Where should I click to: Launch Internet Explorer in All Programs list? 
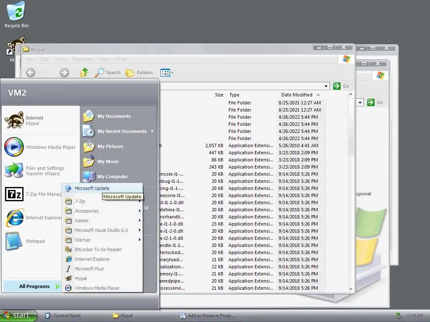(x=102, y=259)
